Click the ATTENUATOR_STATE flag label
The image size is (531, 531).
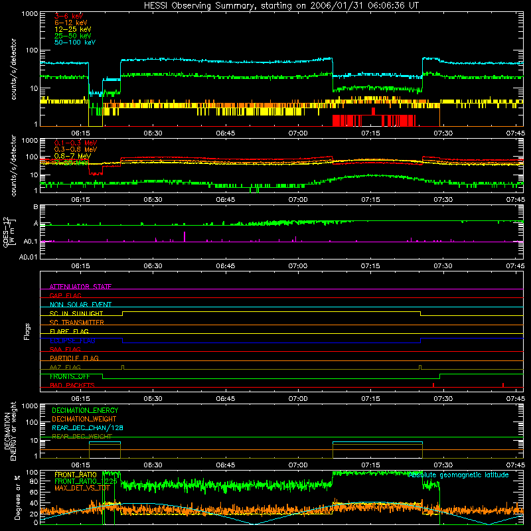tap(80, 287)
